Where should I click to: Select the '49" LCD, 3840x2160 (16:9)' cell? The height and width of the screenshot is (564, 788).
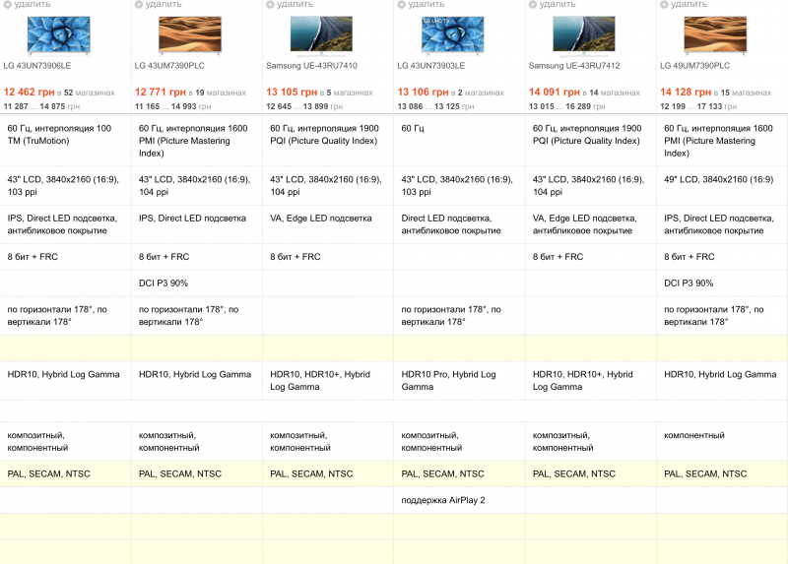(x=722, y=185)
